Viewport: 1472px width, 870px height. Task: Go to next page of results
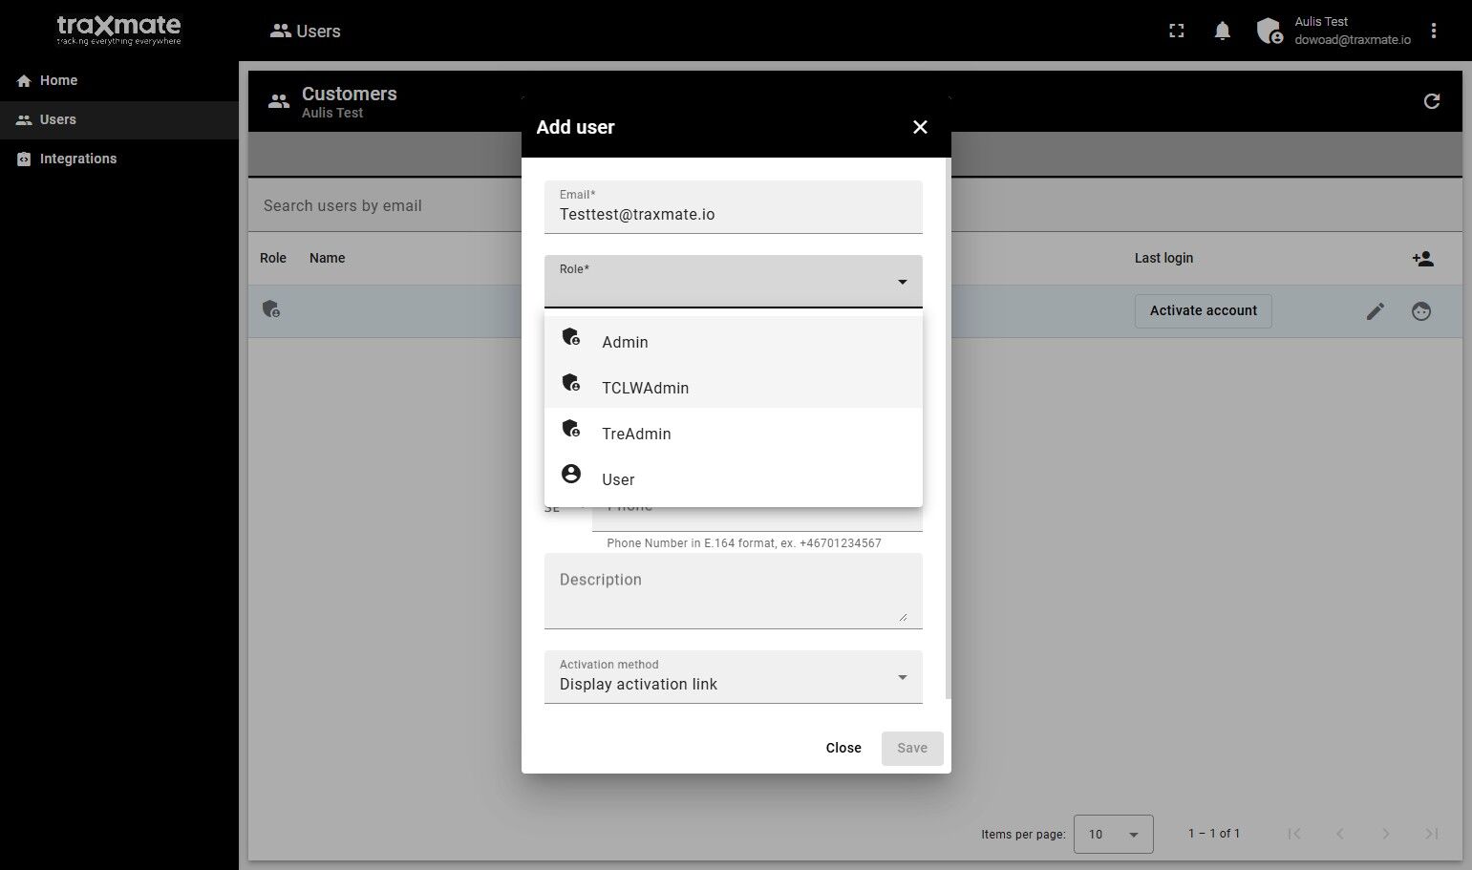coord(1386,834)
